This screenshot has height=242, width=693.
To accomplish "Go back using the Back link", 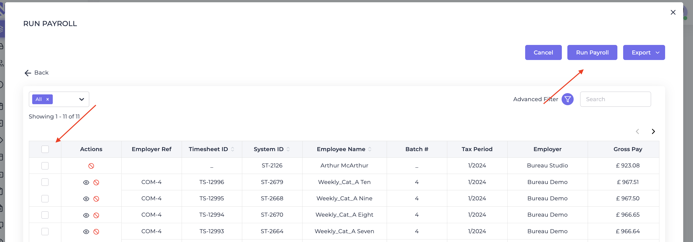I will point(37,73).
